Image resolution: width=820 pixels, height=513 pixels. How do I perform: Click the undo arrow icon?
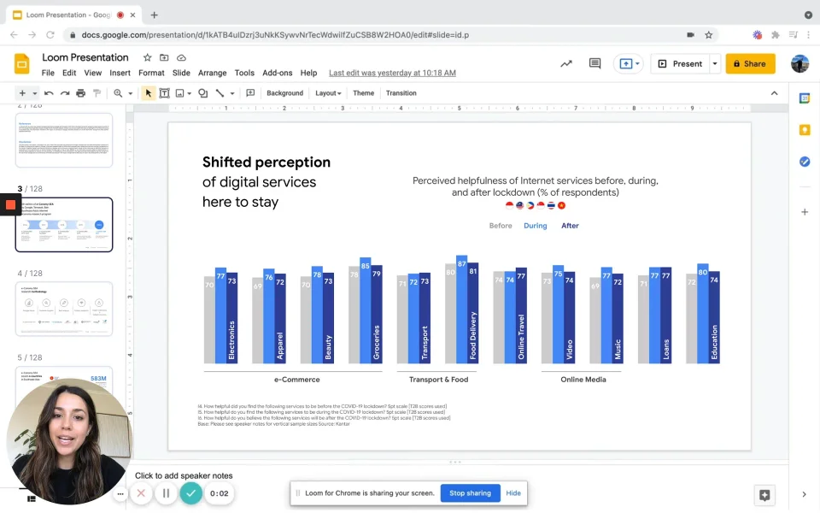pos(49,93)
